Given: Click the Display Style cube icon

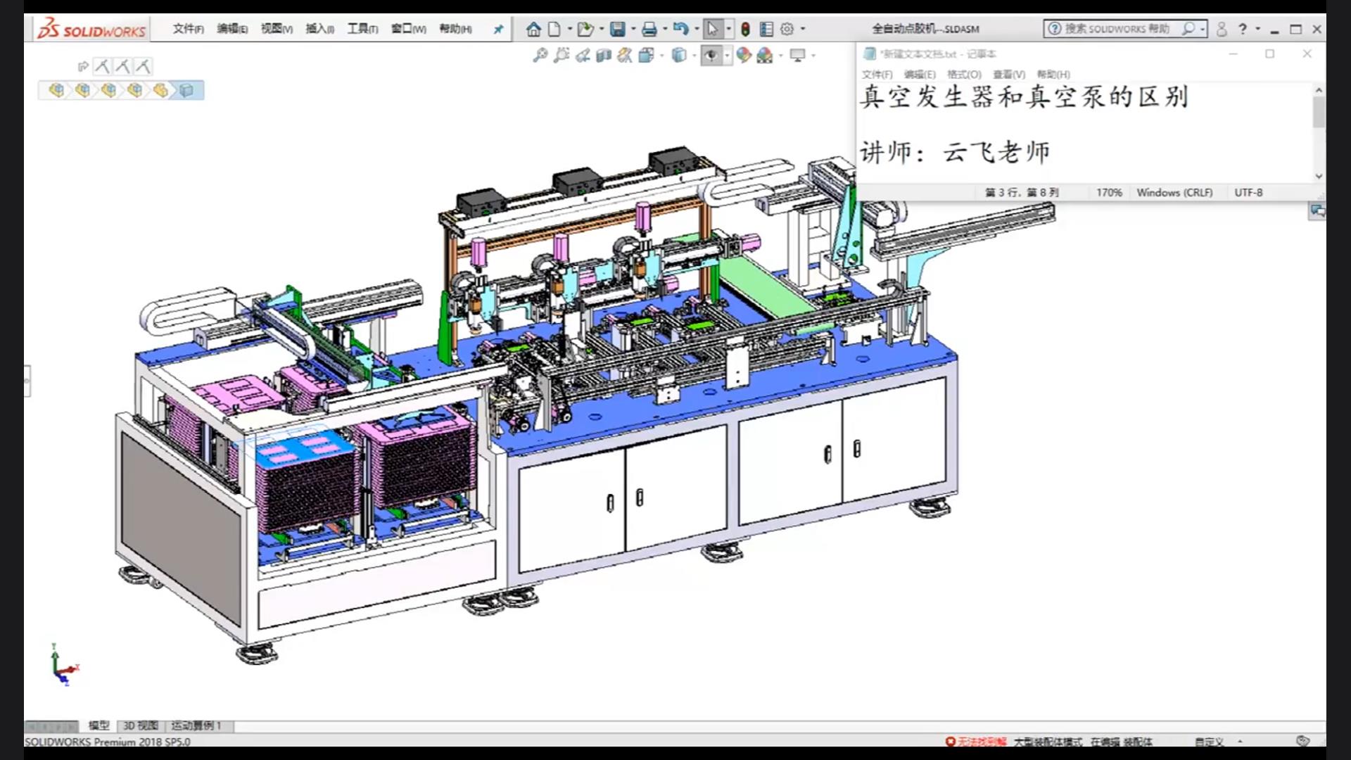Looking at the screenshot, I should pos(678,55).
